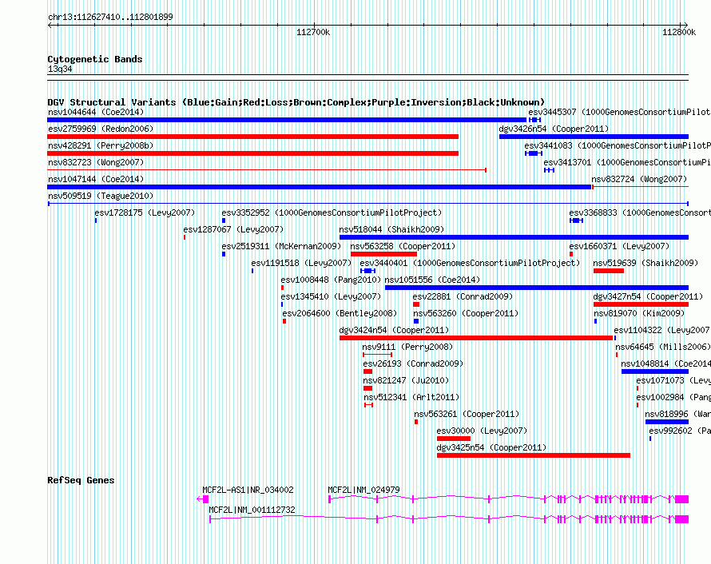This screenshot has height=564, width=711.
Task: Click variant label nsv519639 (Shaikh2009)
Action: 645,263
